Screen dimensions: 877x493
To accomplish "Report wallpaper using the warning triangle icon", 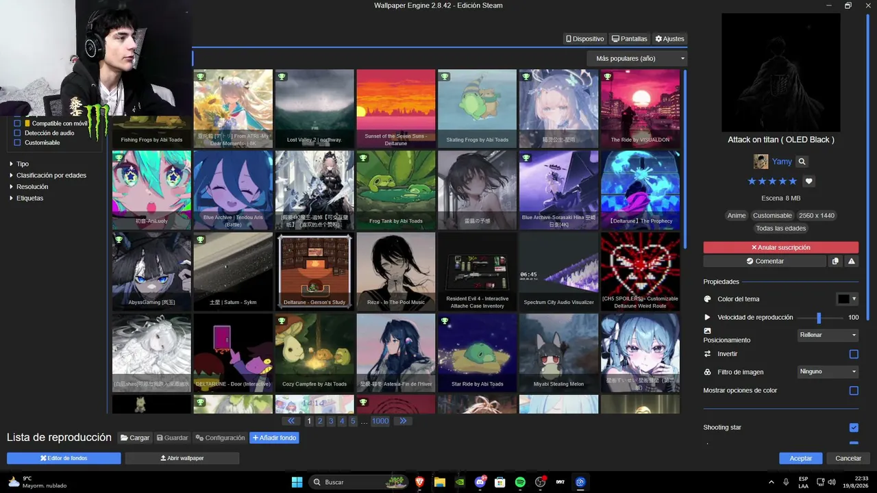I will click(x=852, y=261).
